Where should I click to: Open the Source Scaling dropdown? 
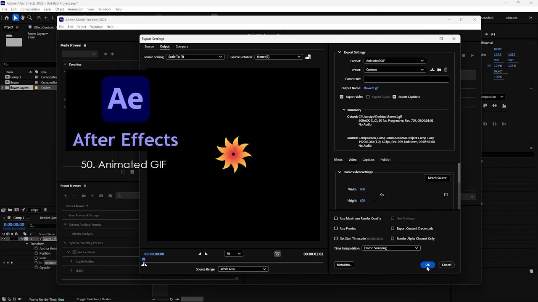click(x=195, y=57)
